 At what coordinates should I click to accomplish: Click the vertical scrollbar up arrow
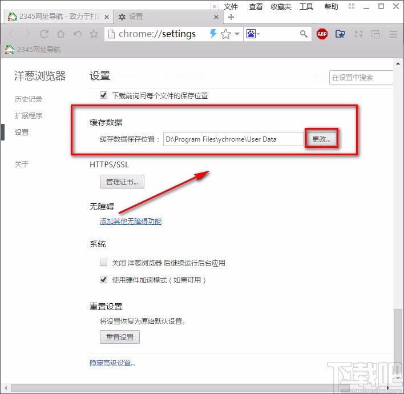pyautogui.click(x=398, y=63)
